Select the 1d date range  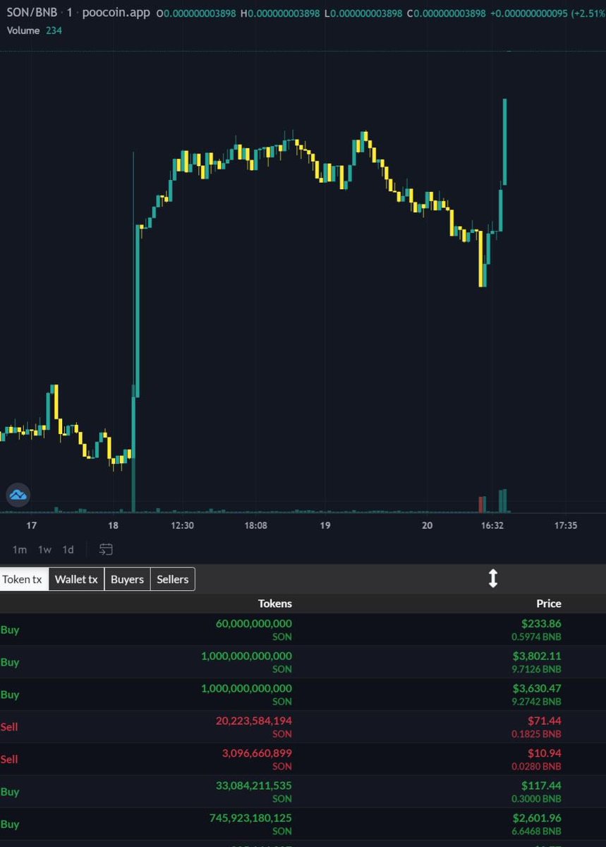[x=68, y=549]
